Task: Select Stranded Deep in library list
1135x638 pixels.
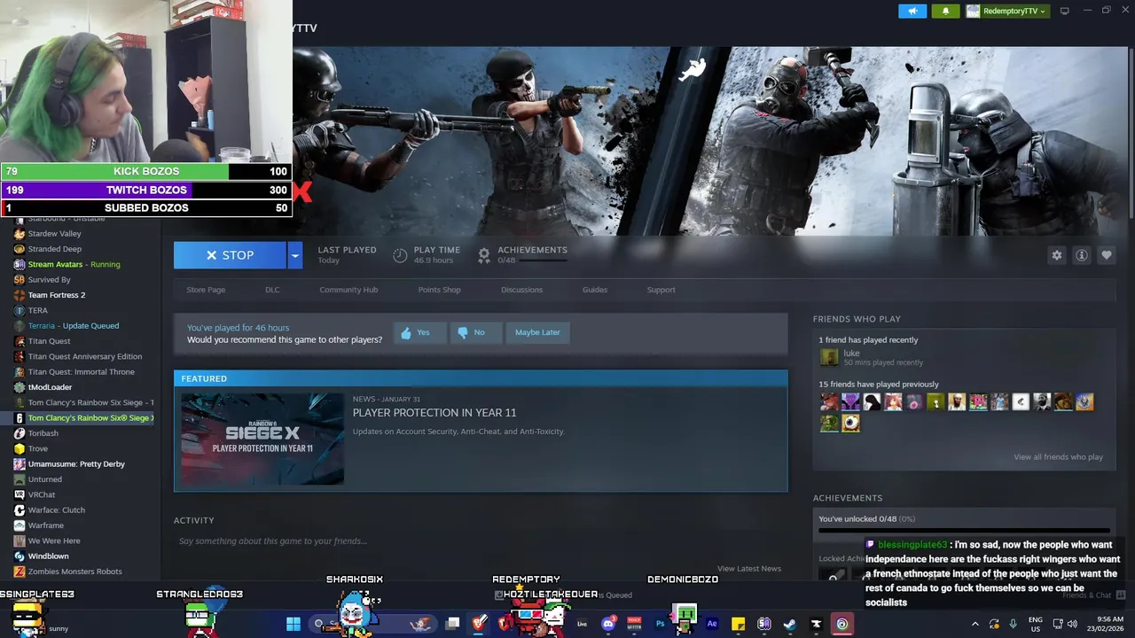Action: click(54, 249)
